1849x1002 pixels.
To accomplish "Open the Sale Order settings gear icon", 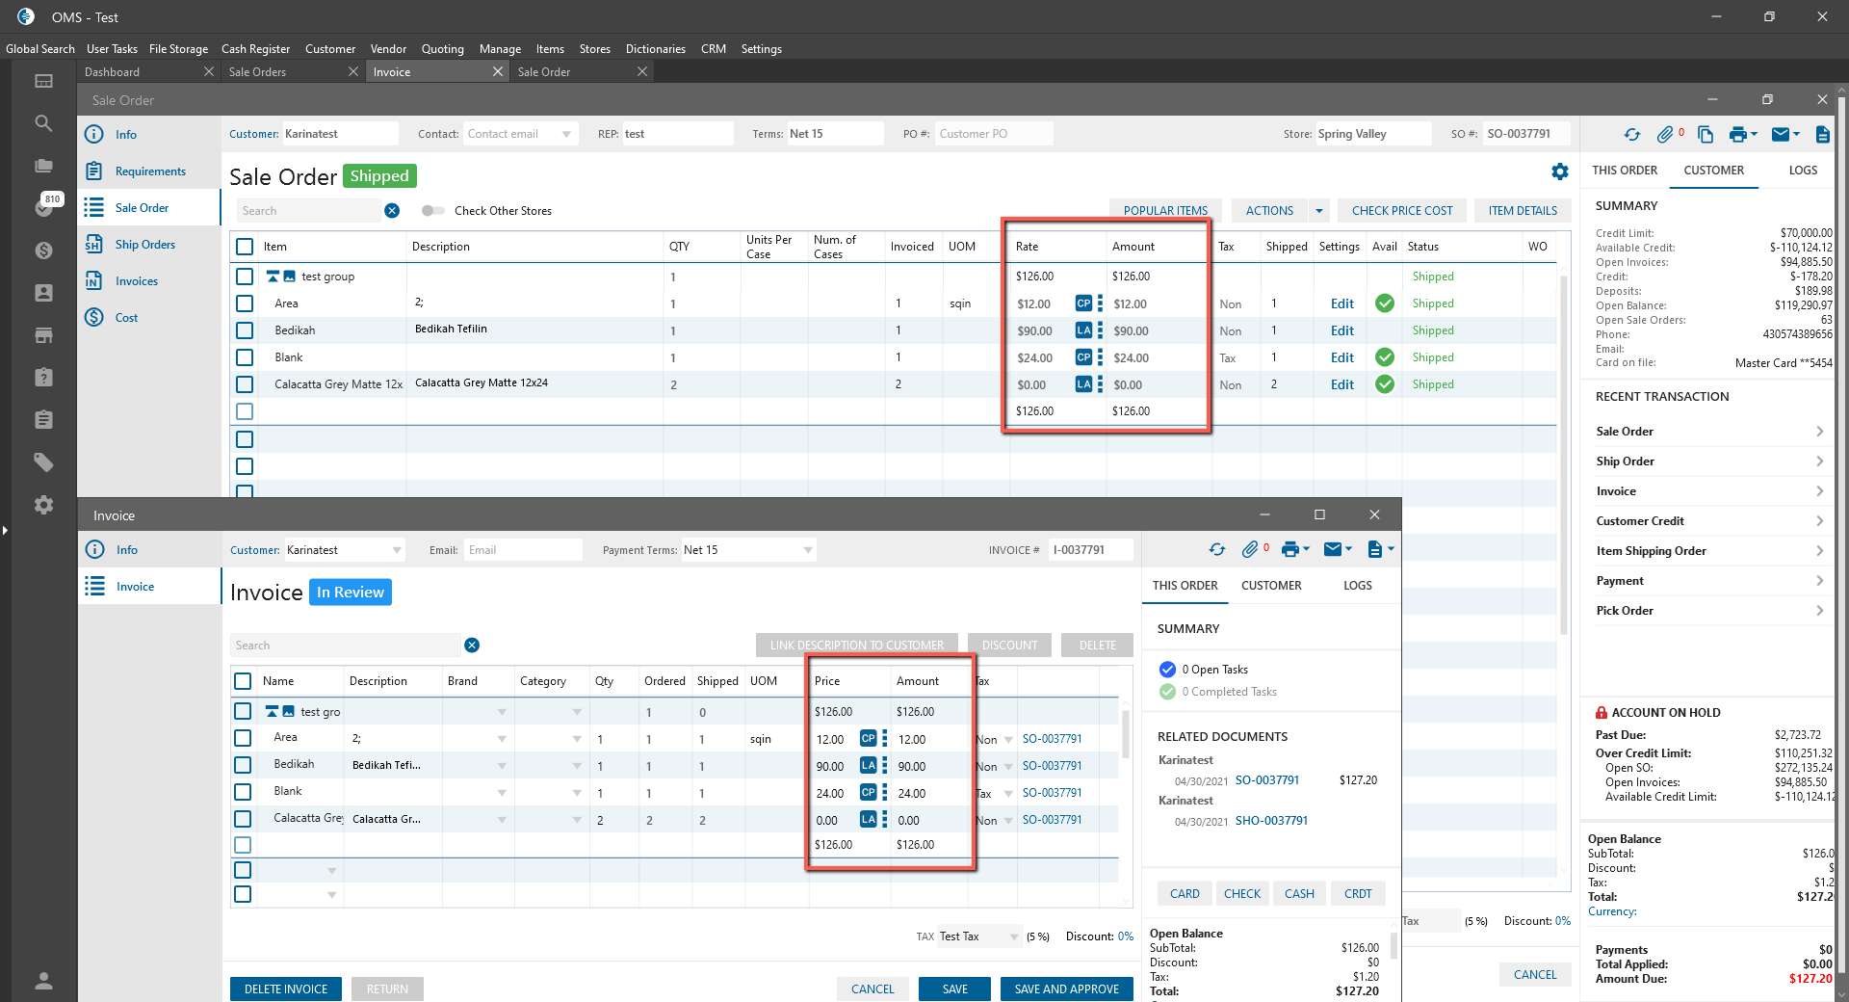I will [1560, 171].
